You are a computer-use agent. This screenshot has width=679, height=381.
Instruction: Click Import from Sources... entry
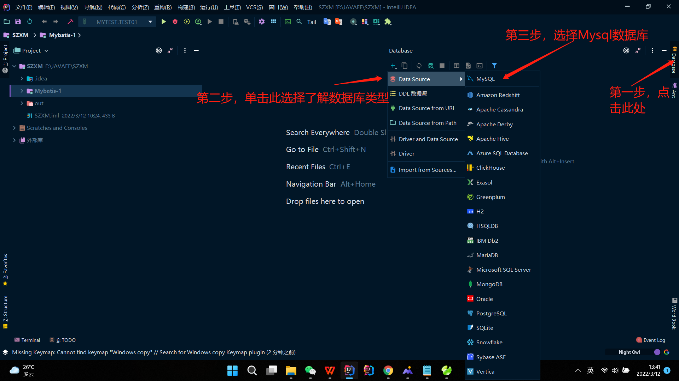pos(426,170)
